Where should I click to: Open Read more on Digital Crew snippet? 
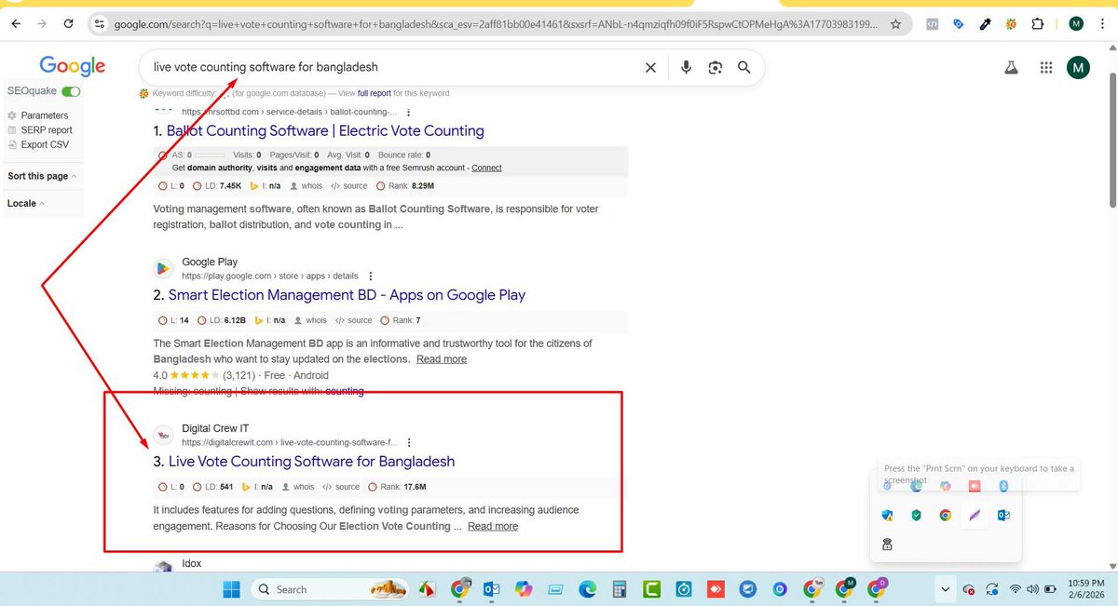(x=493, y=527)
